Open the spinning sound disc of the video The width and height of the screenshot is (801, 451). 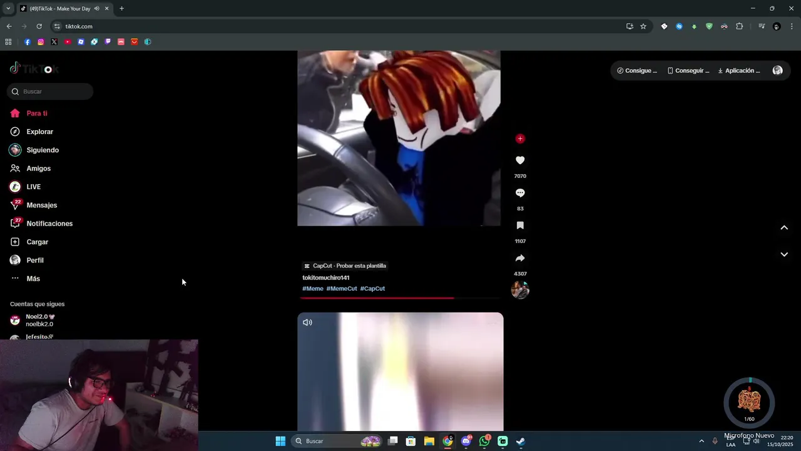(x=520, y=289)
